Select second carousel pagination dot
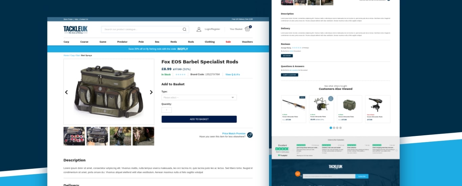The height and width of the screenshot is (186, 462). point(334,128)
